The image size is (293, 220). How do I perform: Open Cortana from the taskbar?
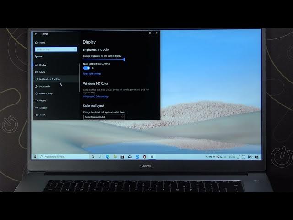tap(92, 157)
